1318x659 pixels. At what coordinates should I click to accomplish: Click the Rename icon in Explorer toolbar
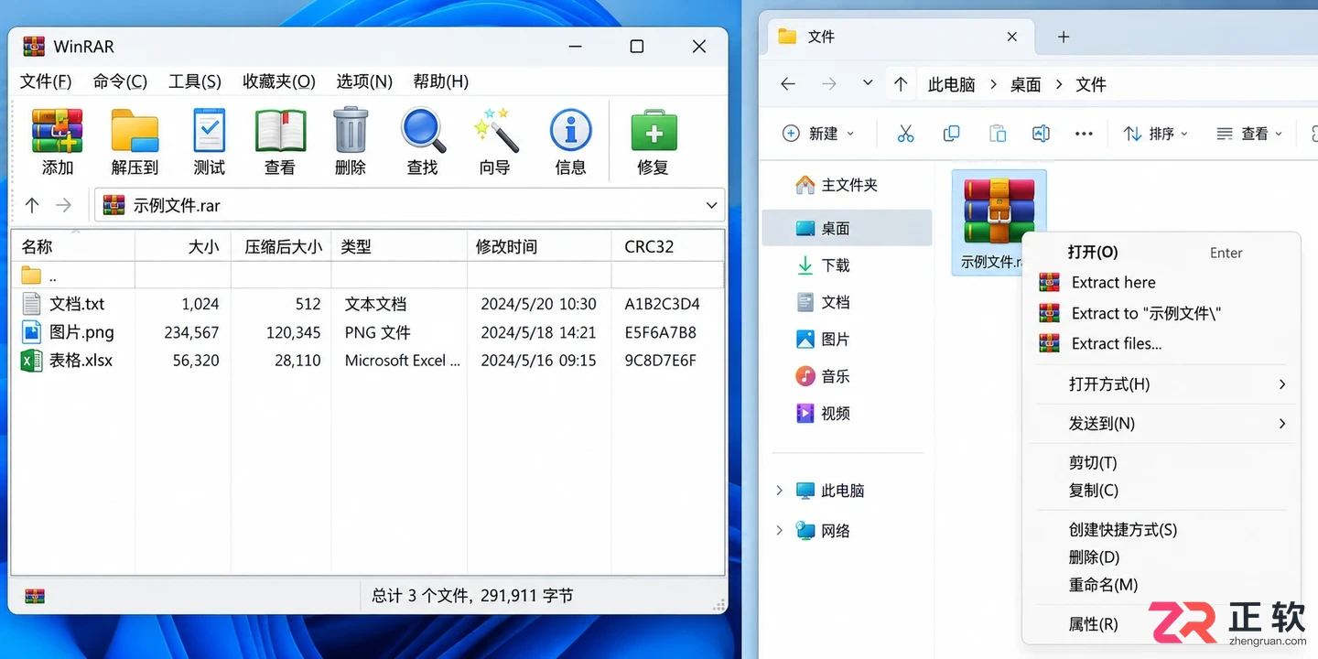click(1041, 134)
